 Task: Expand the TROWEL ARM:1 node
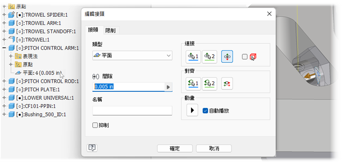pos(4,23)
